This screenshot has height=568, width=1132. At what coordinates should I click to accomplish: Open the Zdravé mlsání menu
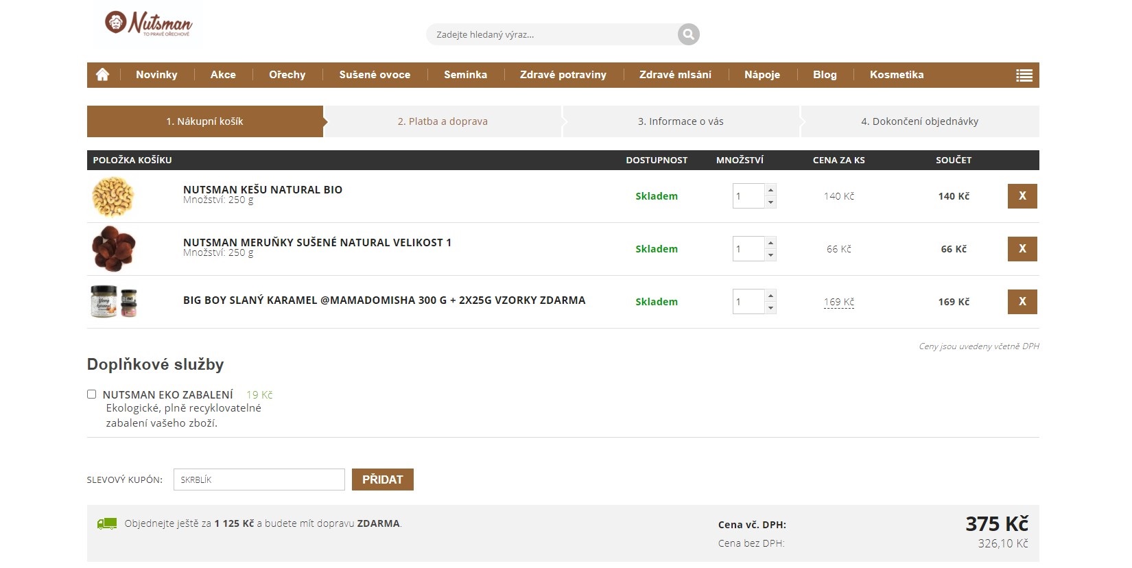coord(675,75)
